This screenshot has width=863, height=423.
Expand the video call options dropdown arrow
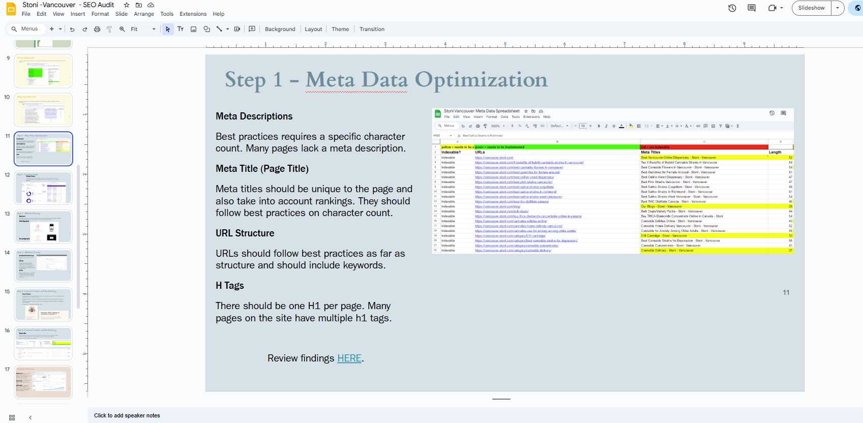click(x=782, y=8)
